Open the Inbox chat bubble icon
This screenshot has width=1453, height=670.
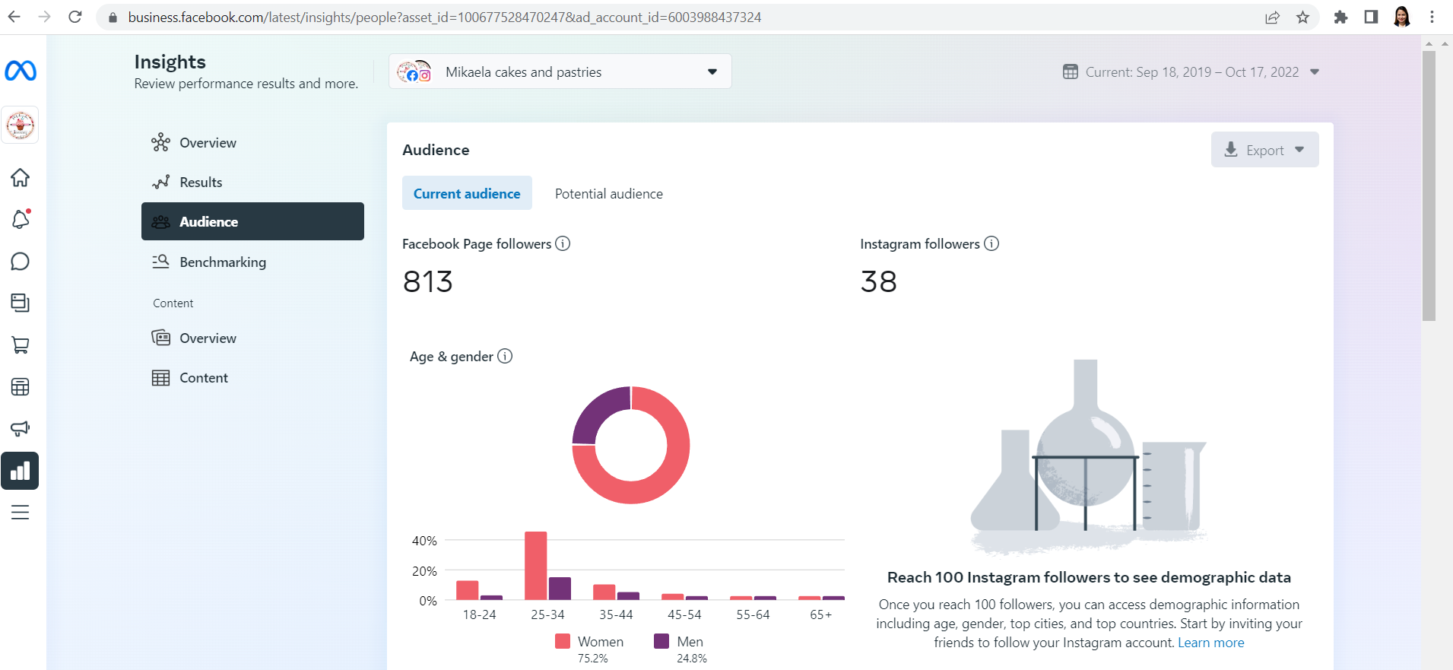click(21, 262)
